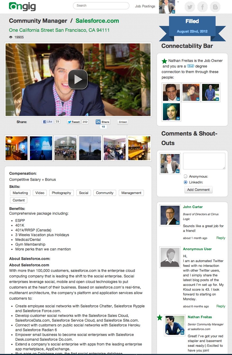Play the job video
The height and width of the screenshot is (355, 232).
coord(78,79)
